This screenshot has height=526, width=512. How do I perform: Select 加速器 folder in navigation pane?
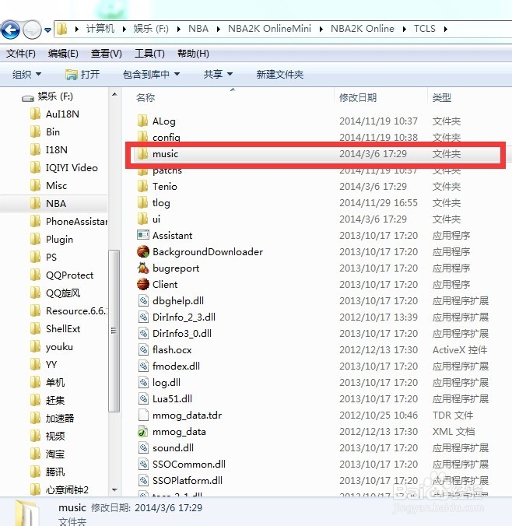[52, 418]
